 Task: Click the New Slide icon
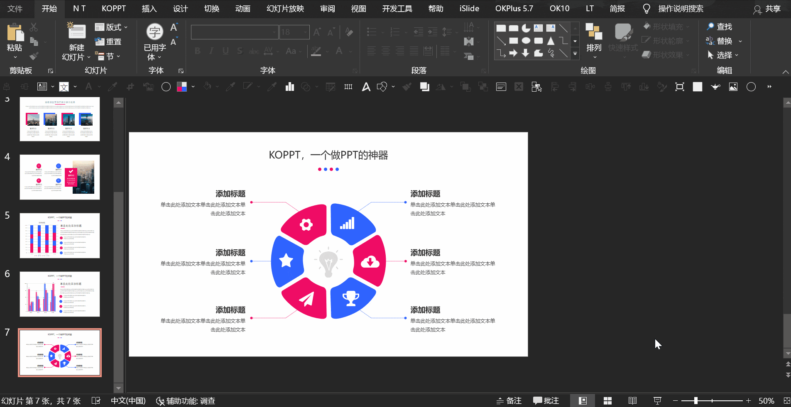coord(76,32)
